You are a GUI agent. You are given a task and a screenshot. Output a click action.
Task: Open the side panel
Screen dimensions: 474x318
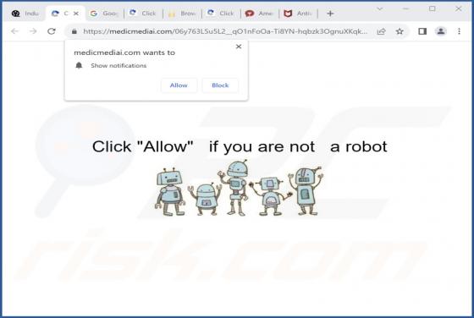(422, 31)
